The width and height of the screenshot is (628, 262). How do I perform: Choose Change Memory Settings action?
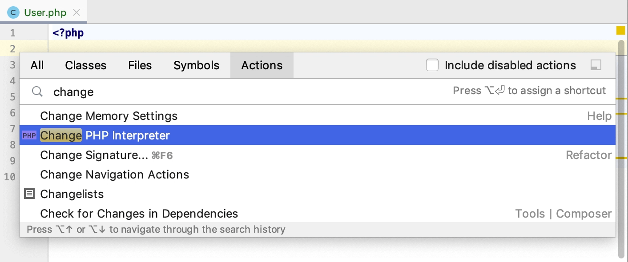109,116
